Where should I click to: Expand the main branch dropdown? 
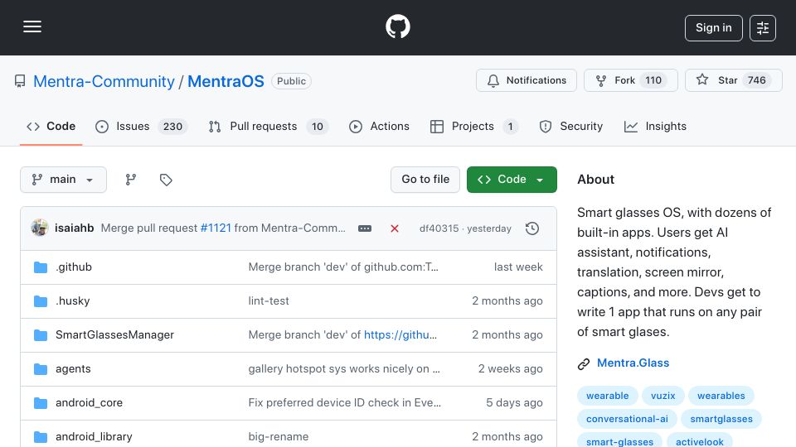pyautogui.click(x=64, y=180)
